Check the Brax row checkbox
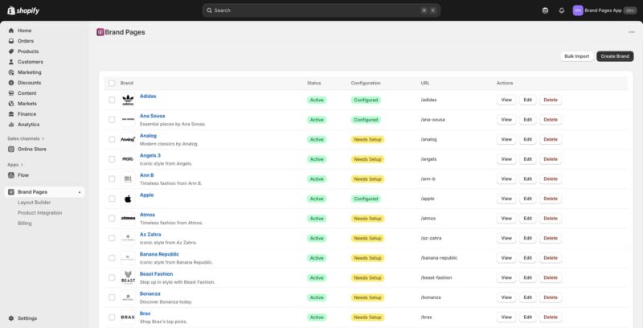 point(112,318)
